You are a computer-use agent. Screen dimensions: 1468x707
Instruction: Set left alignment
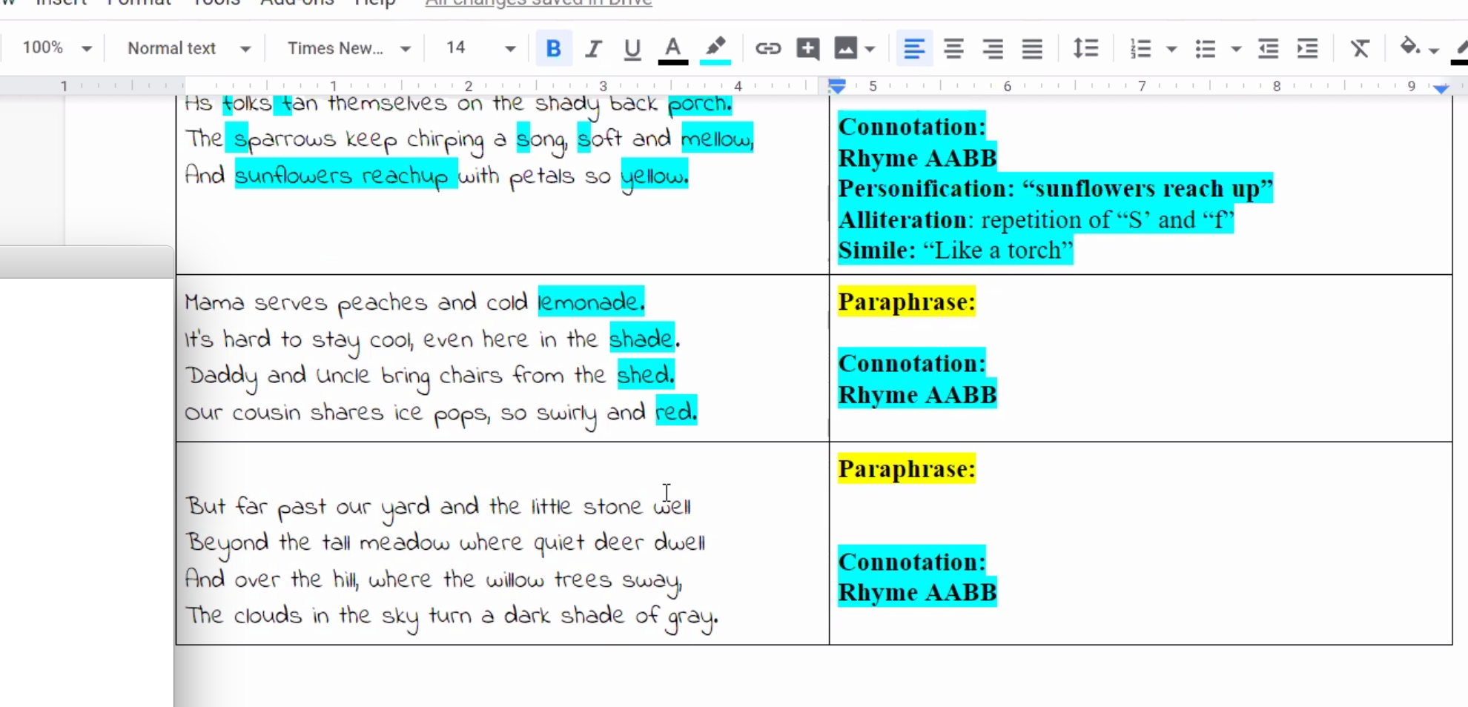pos(914,49)
